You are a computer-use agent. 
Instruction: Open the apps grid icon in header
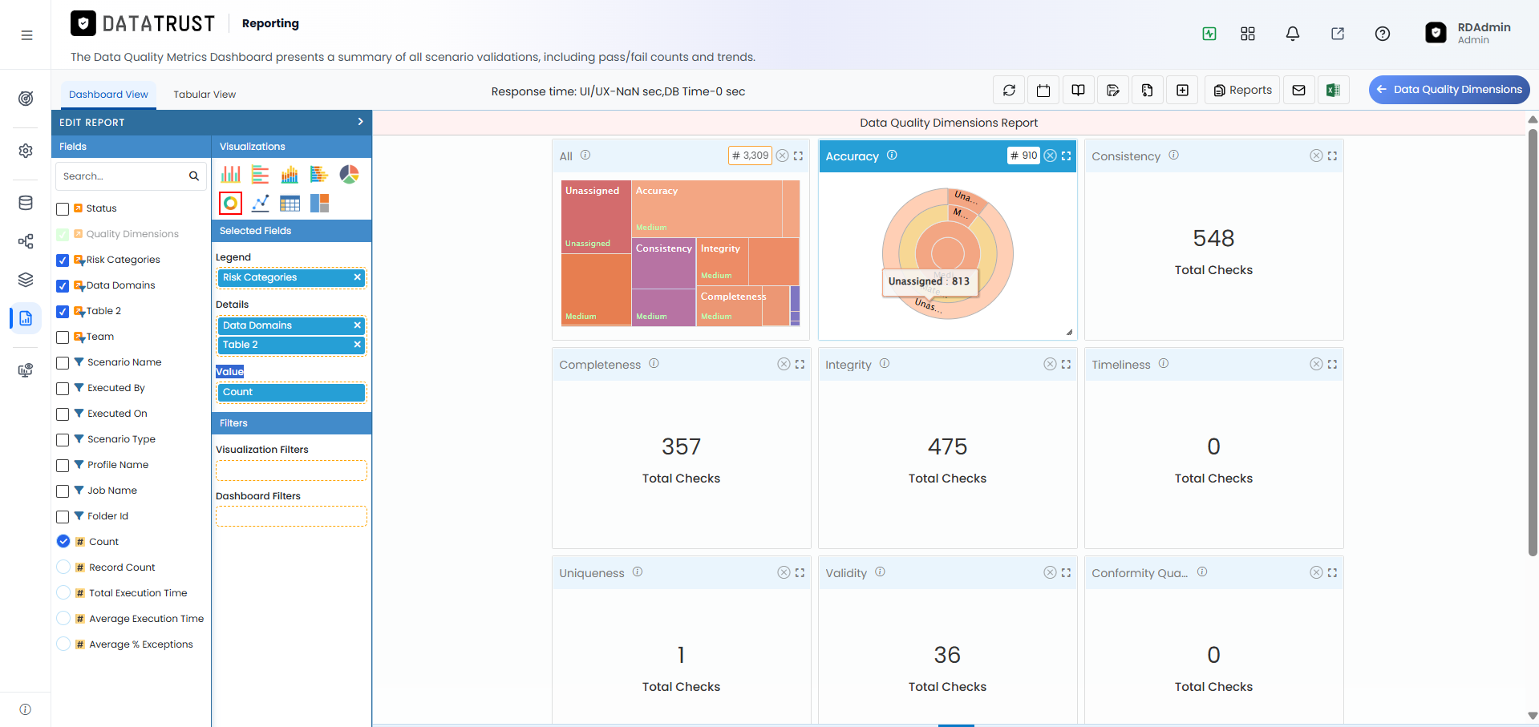pos(1248,34)
